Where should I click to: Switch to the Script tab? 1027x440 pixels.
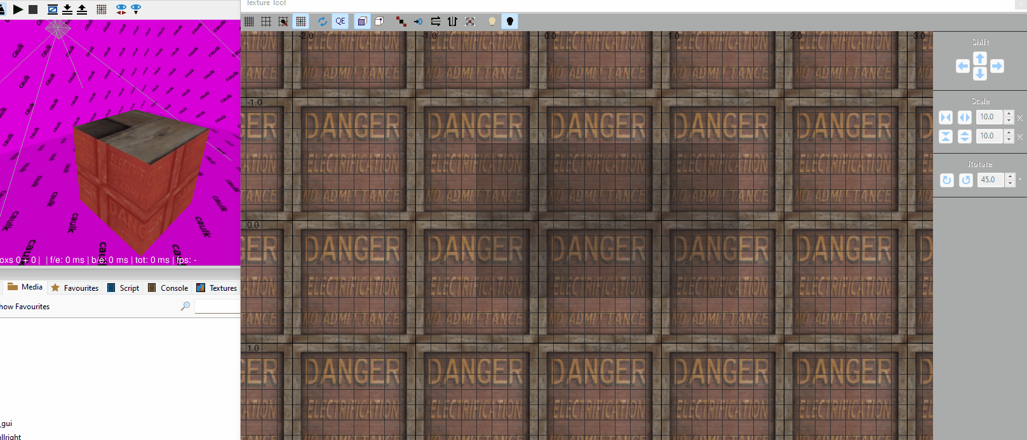click(x=123, y=288)
